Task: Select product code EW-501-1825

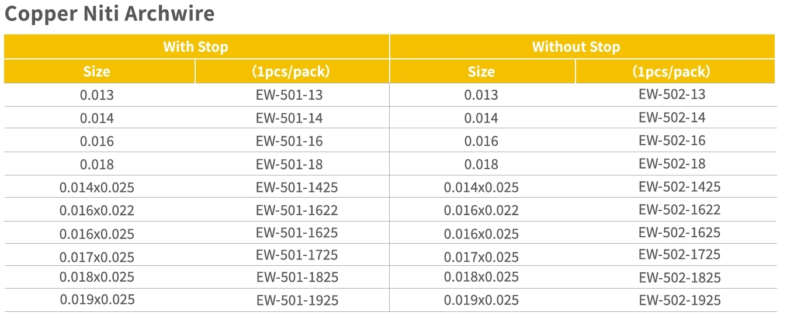Action: (297, 277)
